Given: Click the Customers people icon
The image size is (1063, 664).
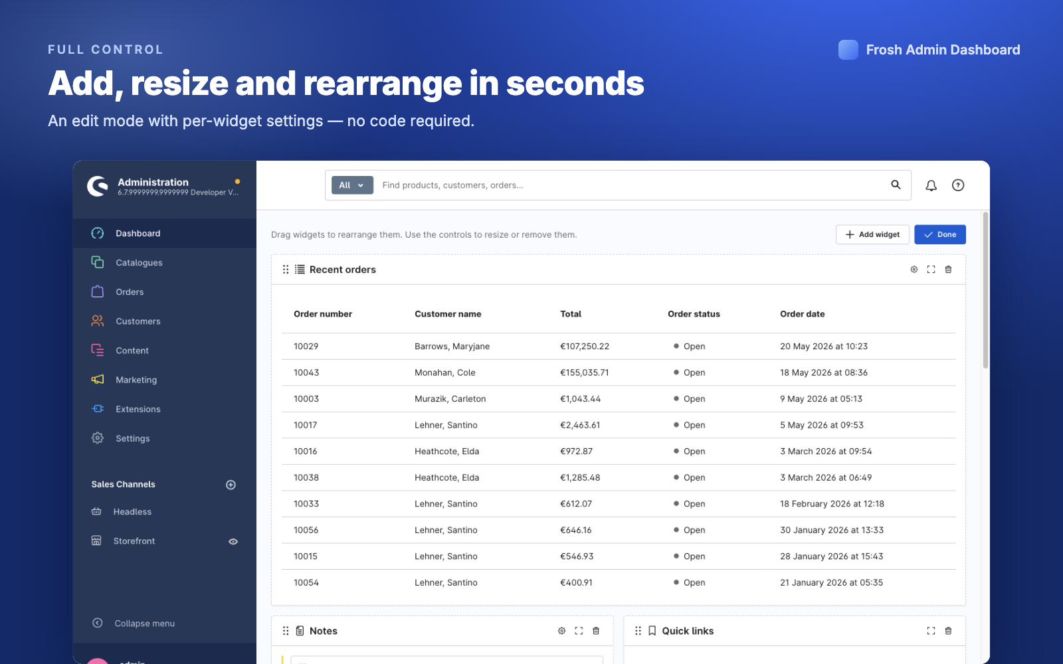Looking at the screenshot, I should (98, 321).
